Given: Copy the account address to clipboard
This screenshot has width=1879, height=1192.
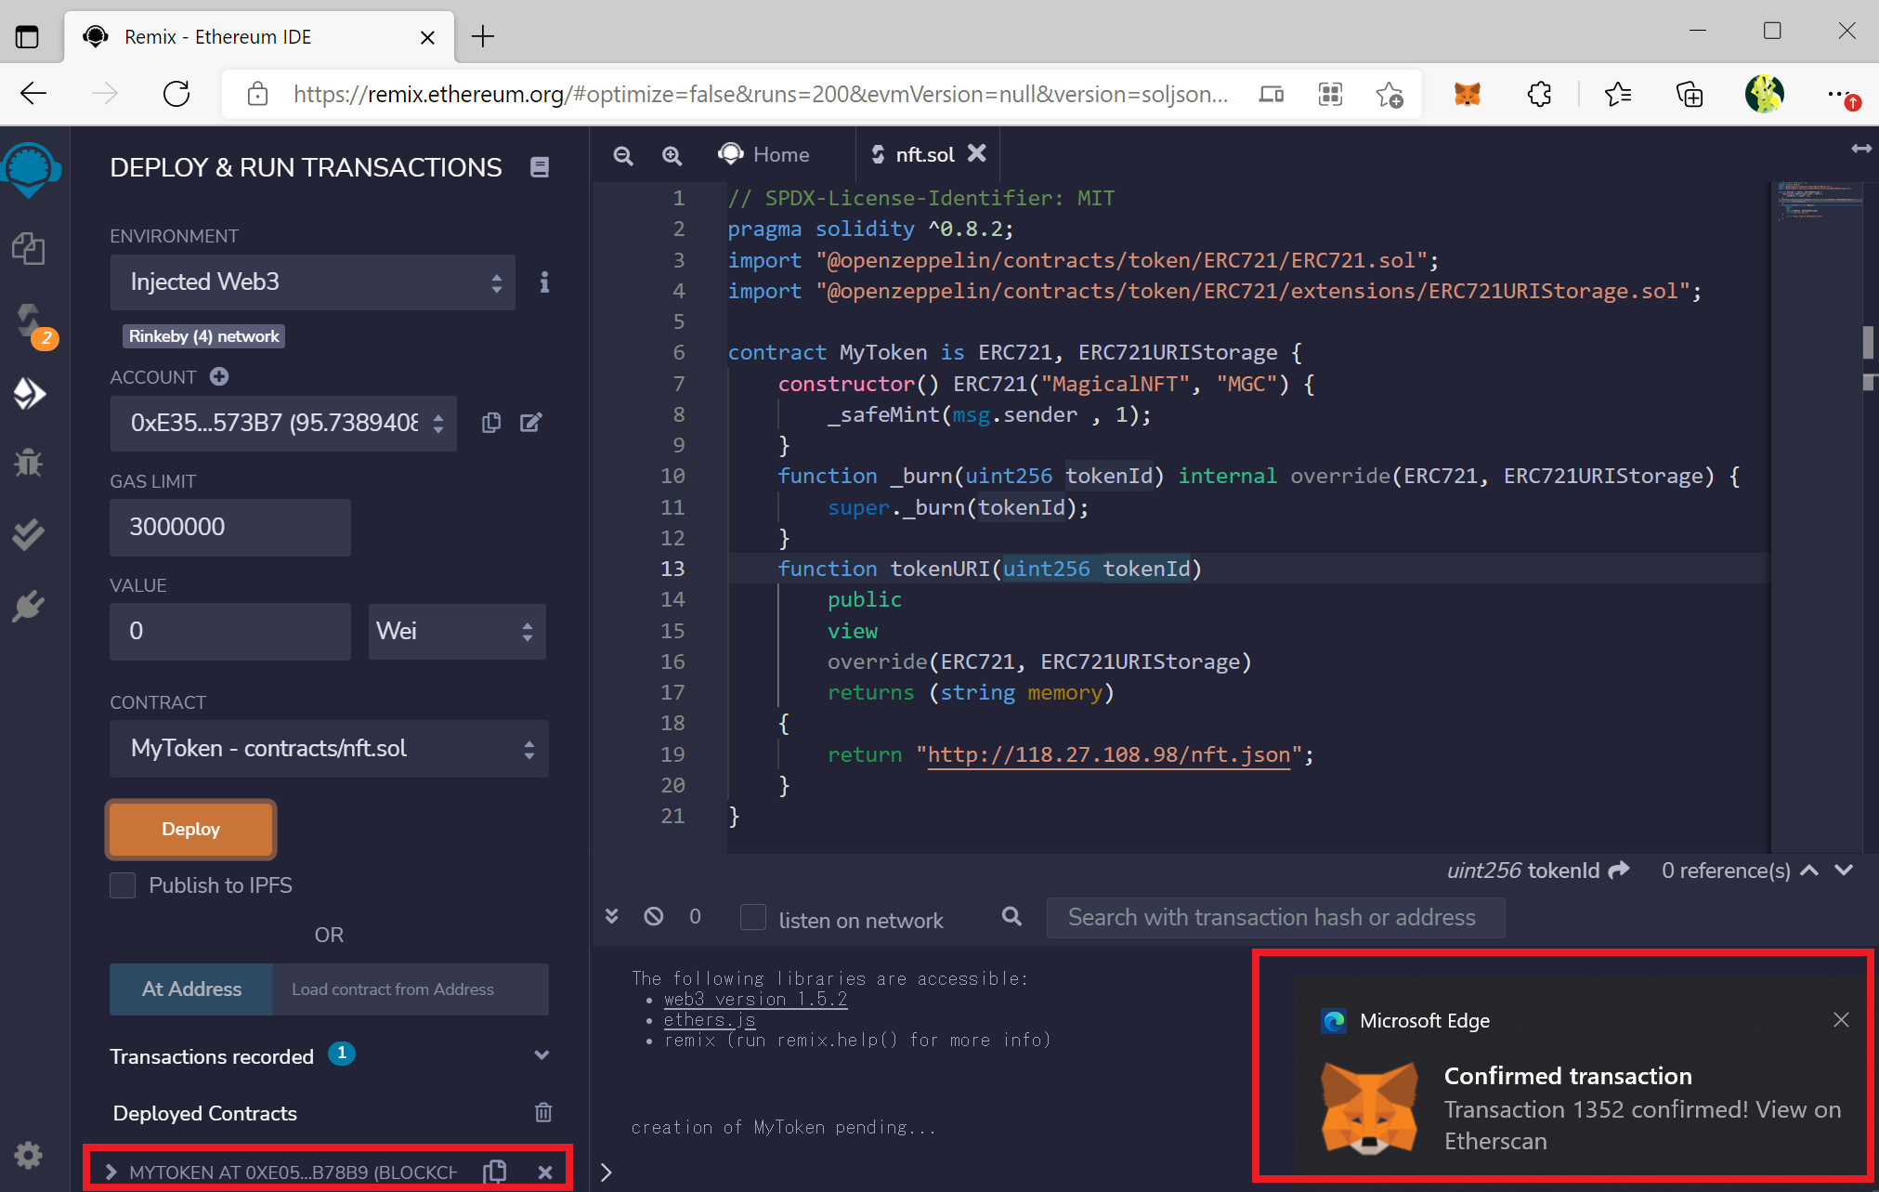Looking at the screenshot, I should tap(491, 424).
